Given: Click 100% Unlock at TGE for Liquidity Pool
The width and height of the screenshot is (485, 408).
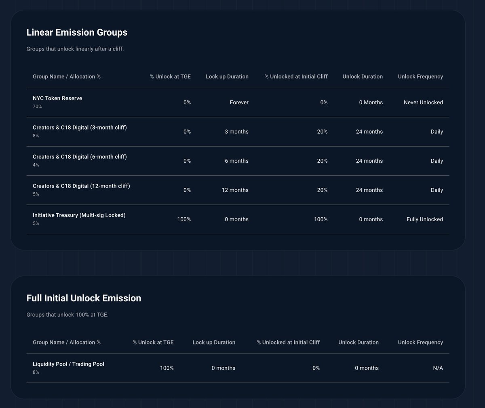Looking at the screenshot, I should [167, 368].
